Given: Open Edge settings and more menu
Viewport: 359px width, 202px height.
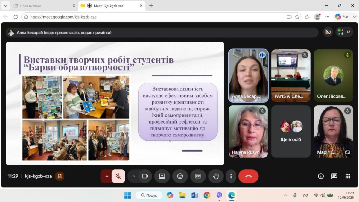Looking at the screenshot, I should click(328, 17).
